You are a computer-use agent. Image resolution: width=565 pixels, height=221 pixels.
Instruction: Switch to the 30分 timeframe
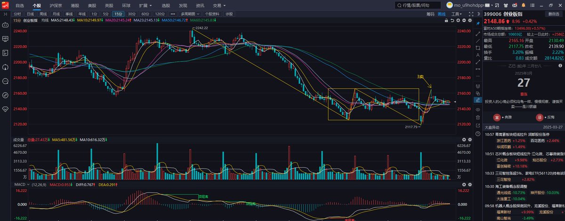pyautogui.click(x=131, y=15)
